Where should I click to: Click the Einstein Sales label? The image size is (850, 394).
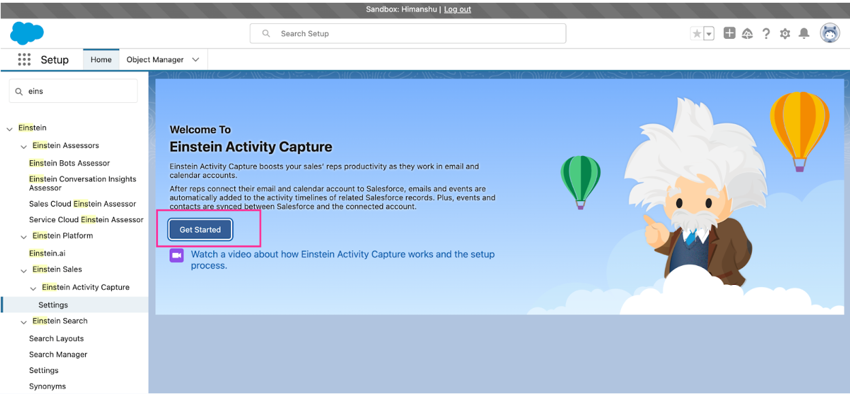coord(57,269)
